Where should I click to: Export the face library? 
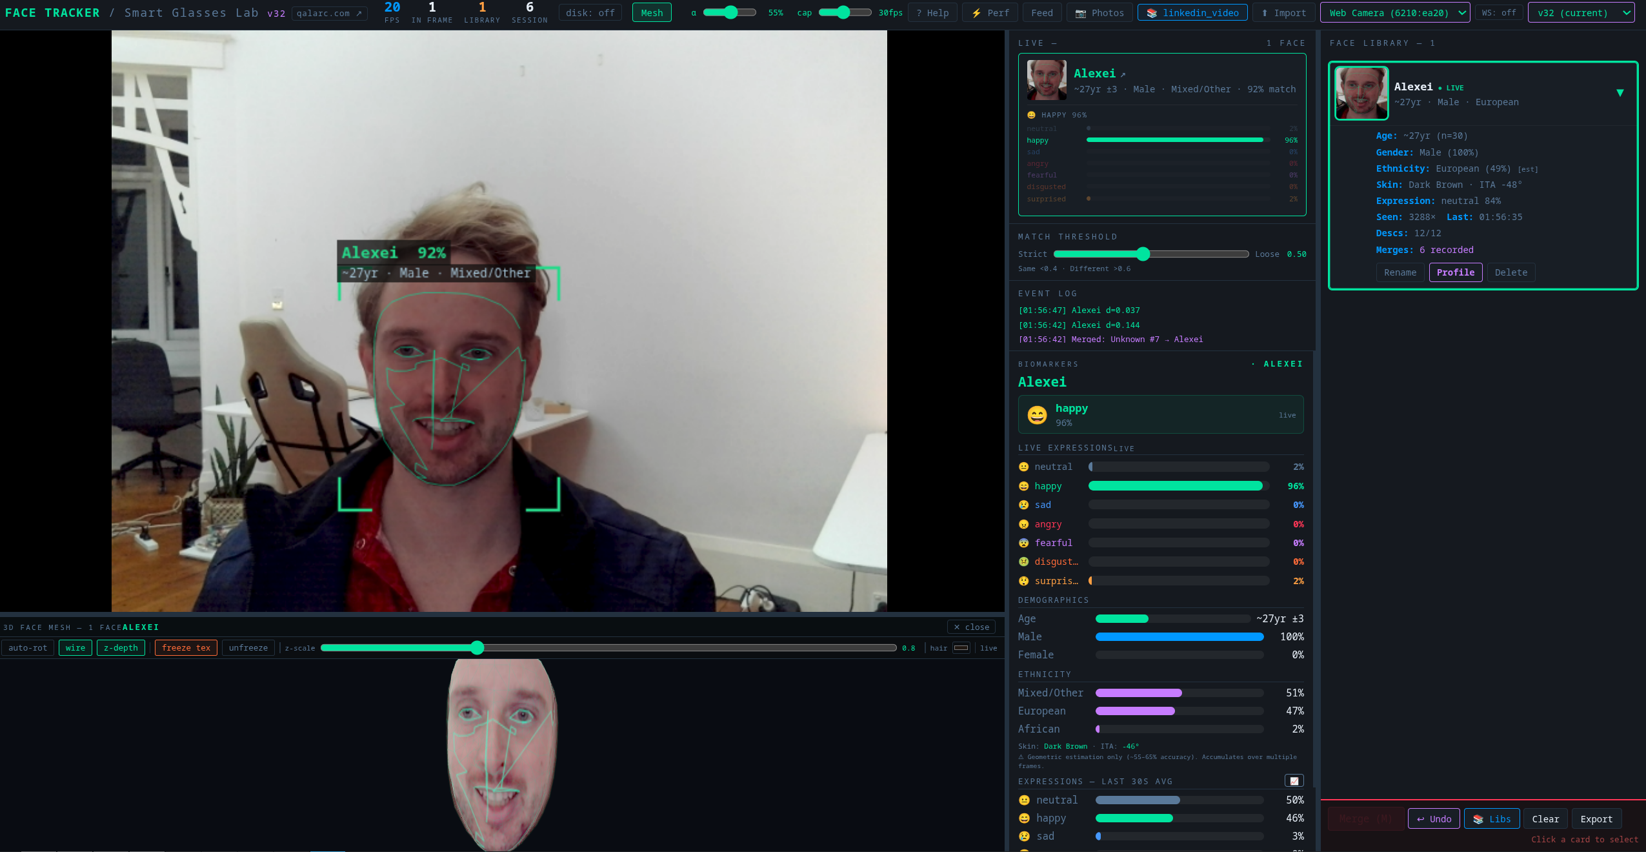pyautogui.click(x=1596, y=818)
